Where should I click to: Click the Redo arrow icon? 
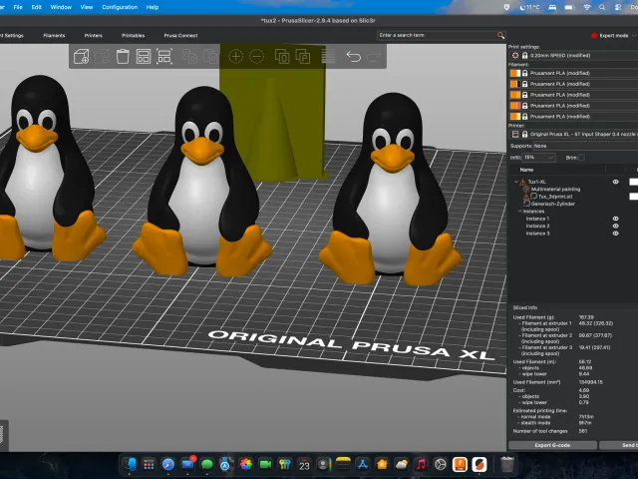point(374,57)
